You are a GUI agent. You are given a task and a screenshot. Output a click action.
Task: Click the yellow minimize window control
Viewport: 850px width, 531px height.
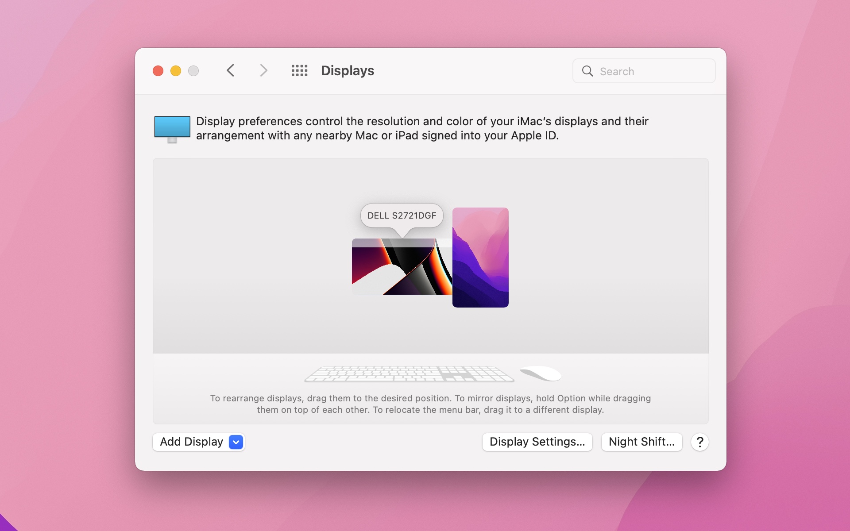(176, 71)
